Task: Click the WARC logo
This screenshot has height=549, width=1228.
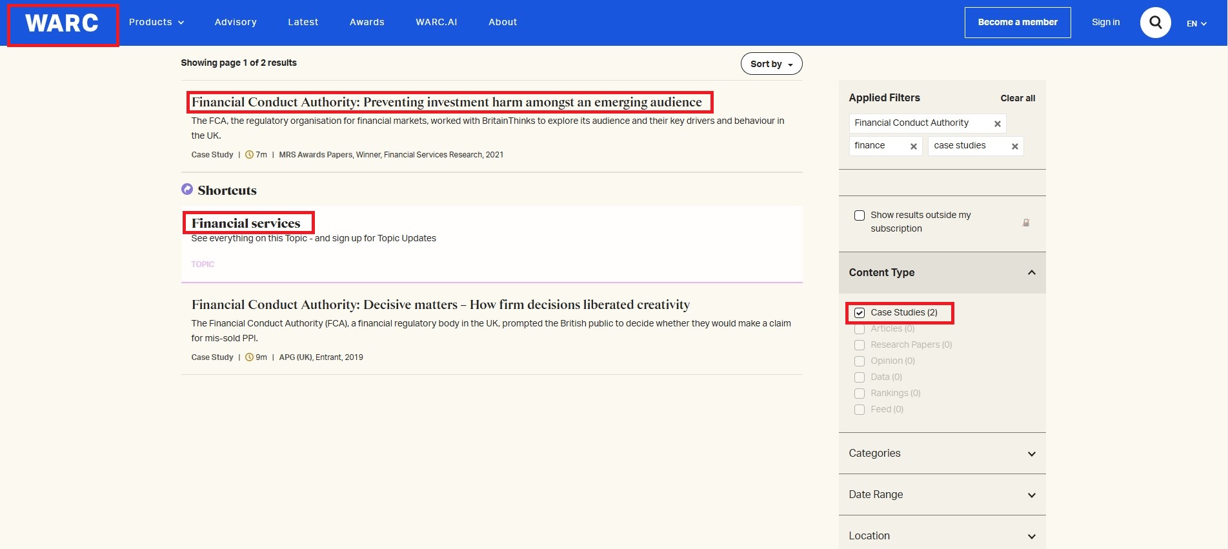Action: point(62,24)
